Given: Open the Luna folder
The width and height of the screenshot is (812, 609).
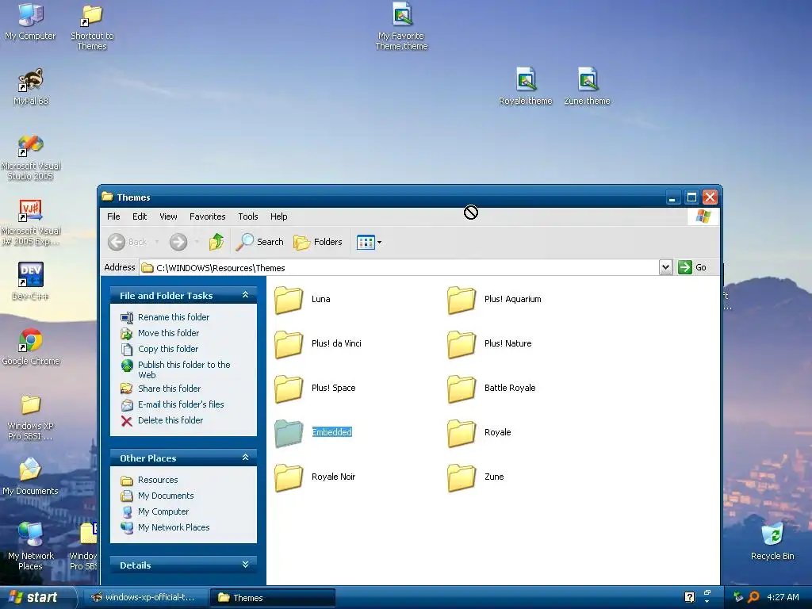Looking at the screenshot, I should [289, 299].
